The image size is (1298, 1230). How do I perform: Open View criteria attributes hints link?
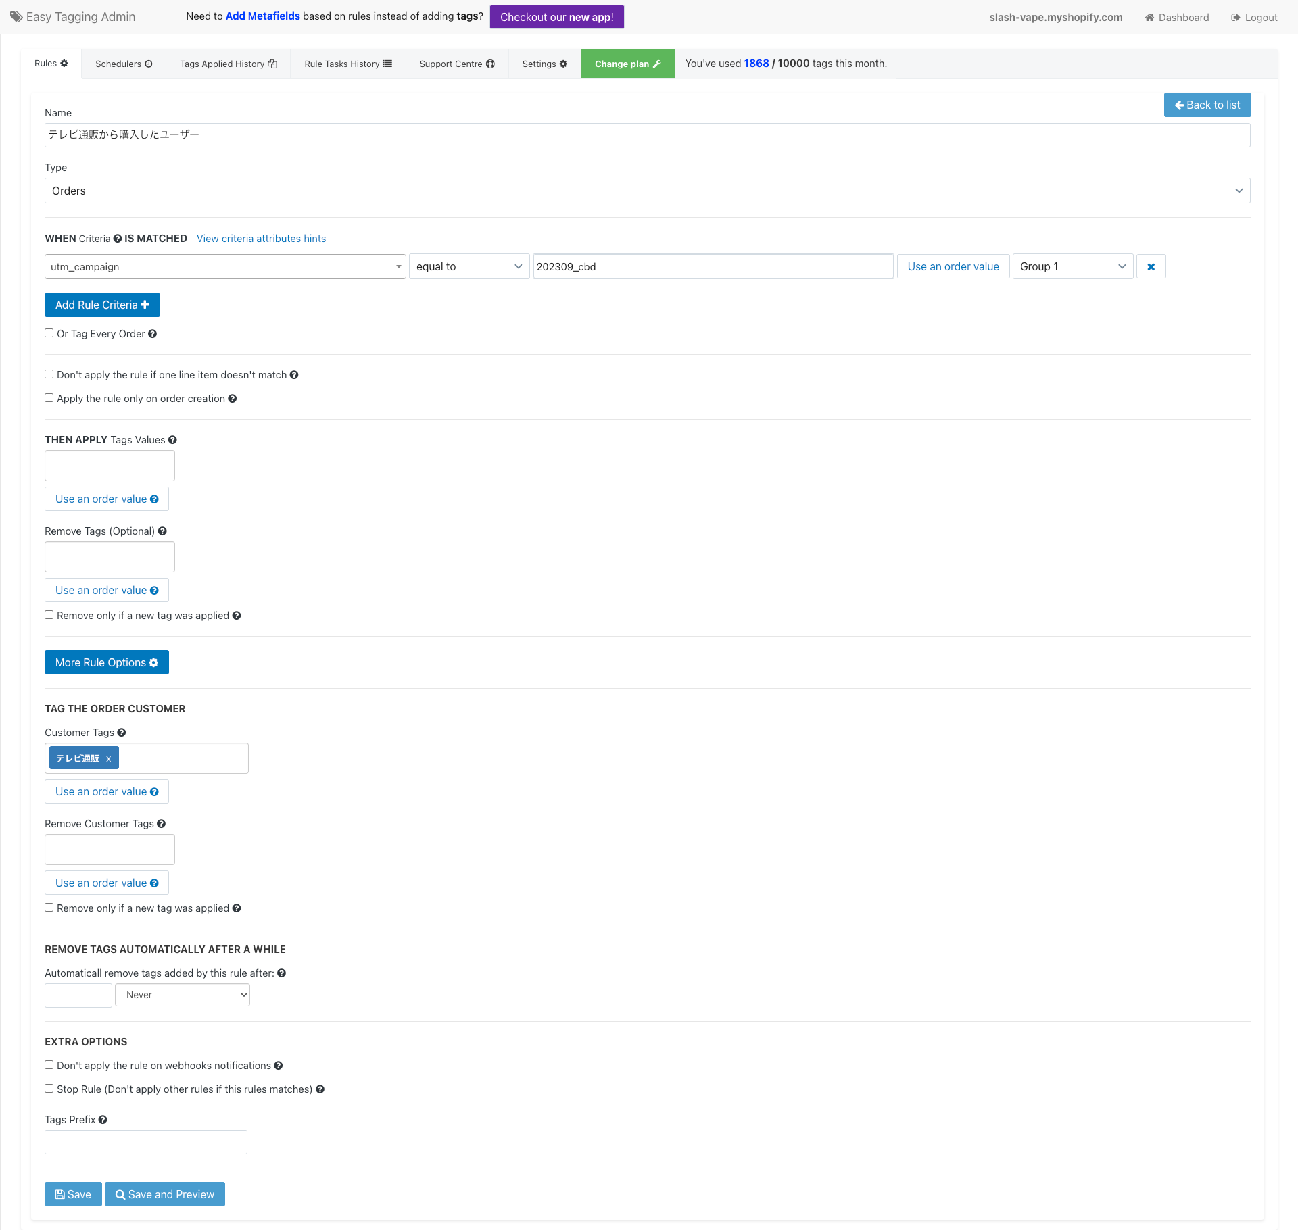point(261,239)
